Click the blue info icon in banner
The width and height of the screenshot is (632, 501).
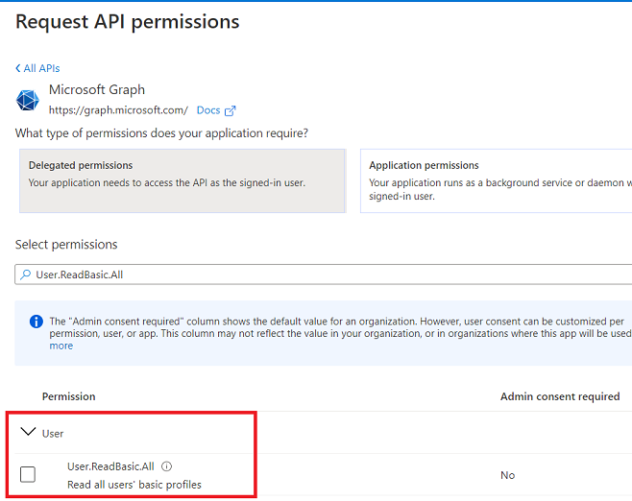point(36,322)
